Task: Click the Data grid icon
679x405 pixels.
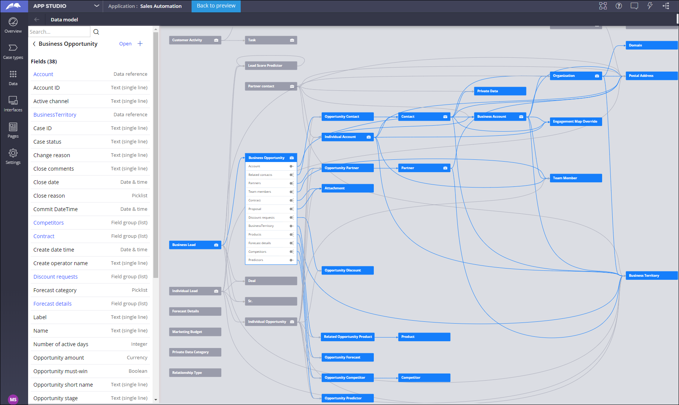Action: click(13, 78)
